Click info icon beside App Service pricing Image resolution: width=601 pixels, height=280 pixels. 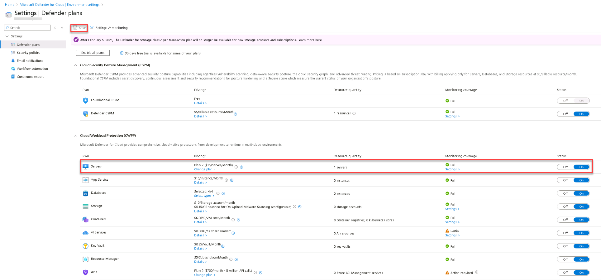pos(227,180)
